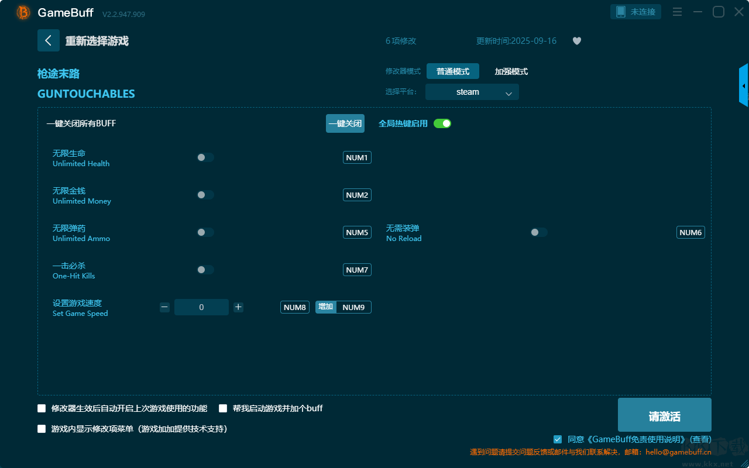Toggle the 全局热键启用 switch off
This screenshot has height=468, width=749.
tap(442, 123)
